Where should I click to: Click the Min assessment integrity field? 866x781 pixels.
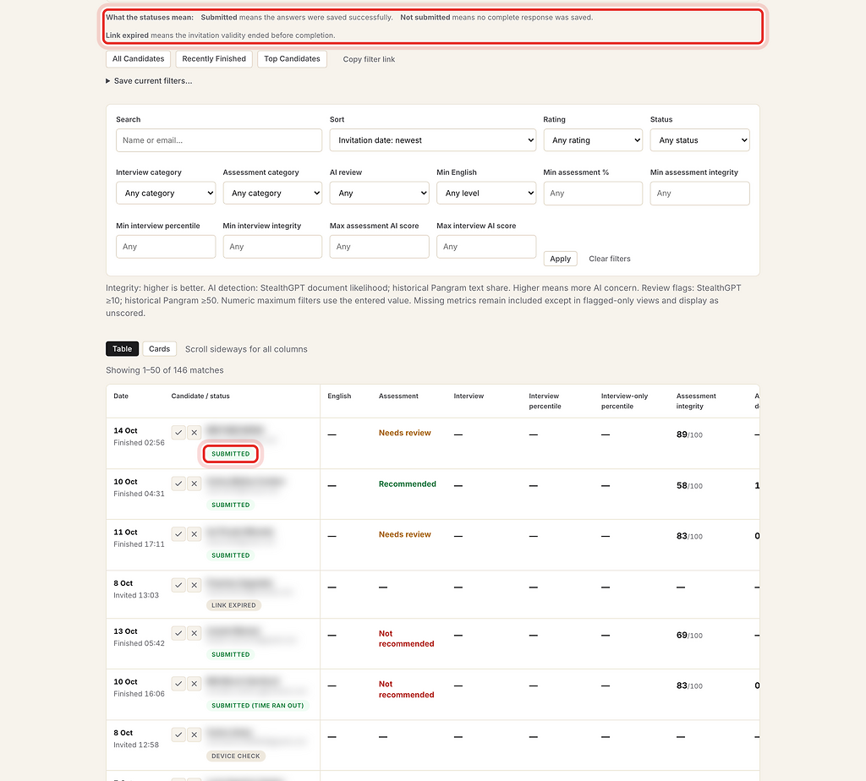point(699,194)
